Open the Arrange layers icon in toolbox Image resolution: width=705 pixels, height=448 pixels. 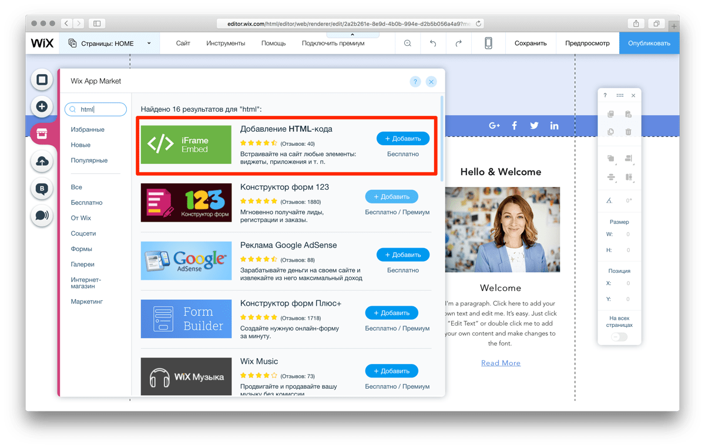pos(611,159)
